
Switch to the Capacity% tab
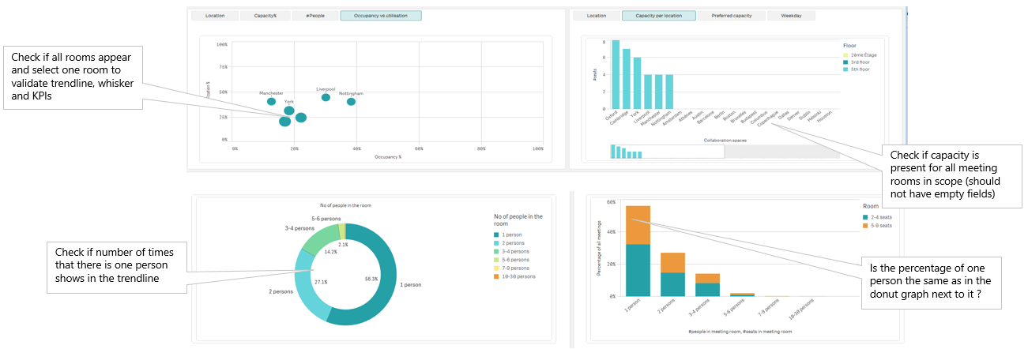click(x=265, y=16)
